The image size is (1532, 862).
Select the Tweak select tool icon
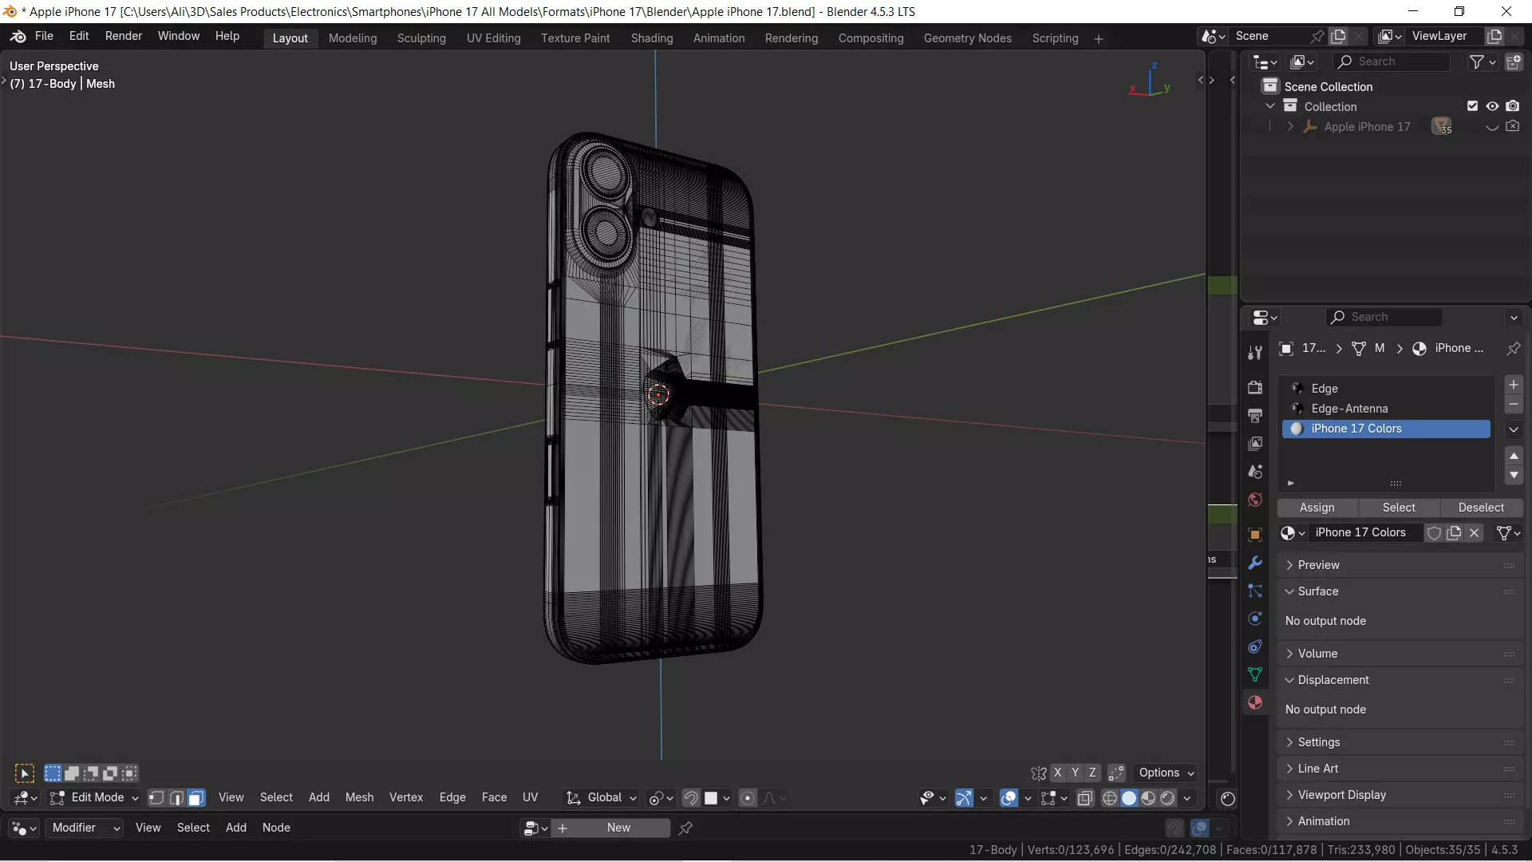click(x=25, y=773)
